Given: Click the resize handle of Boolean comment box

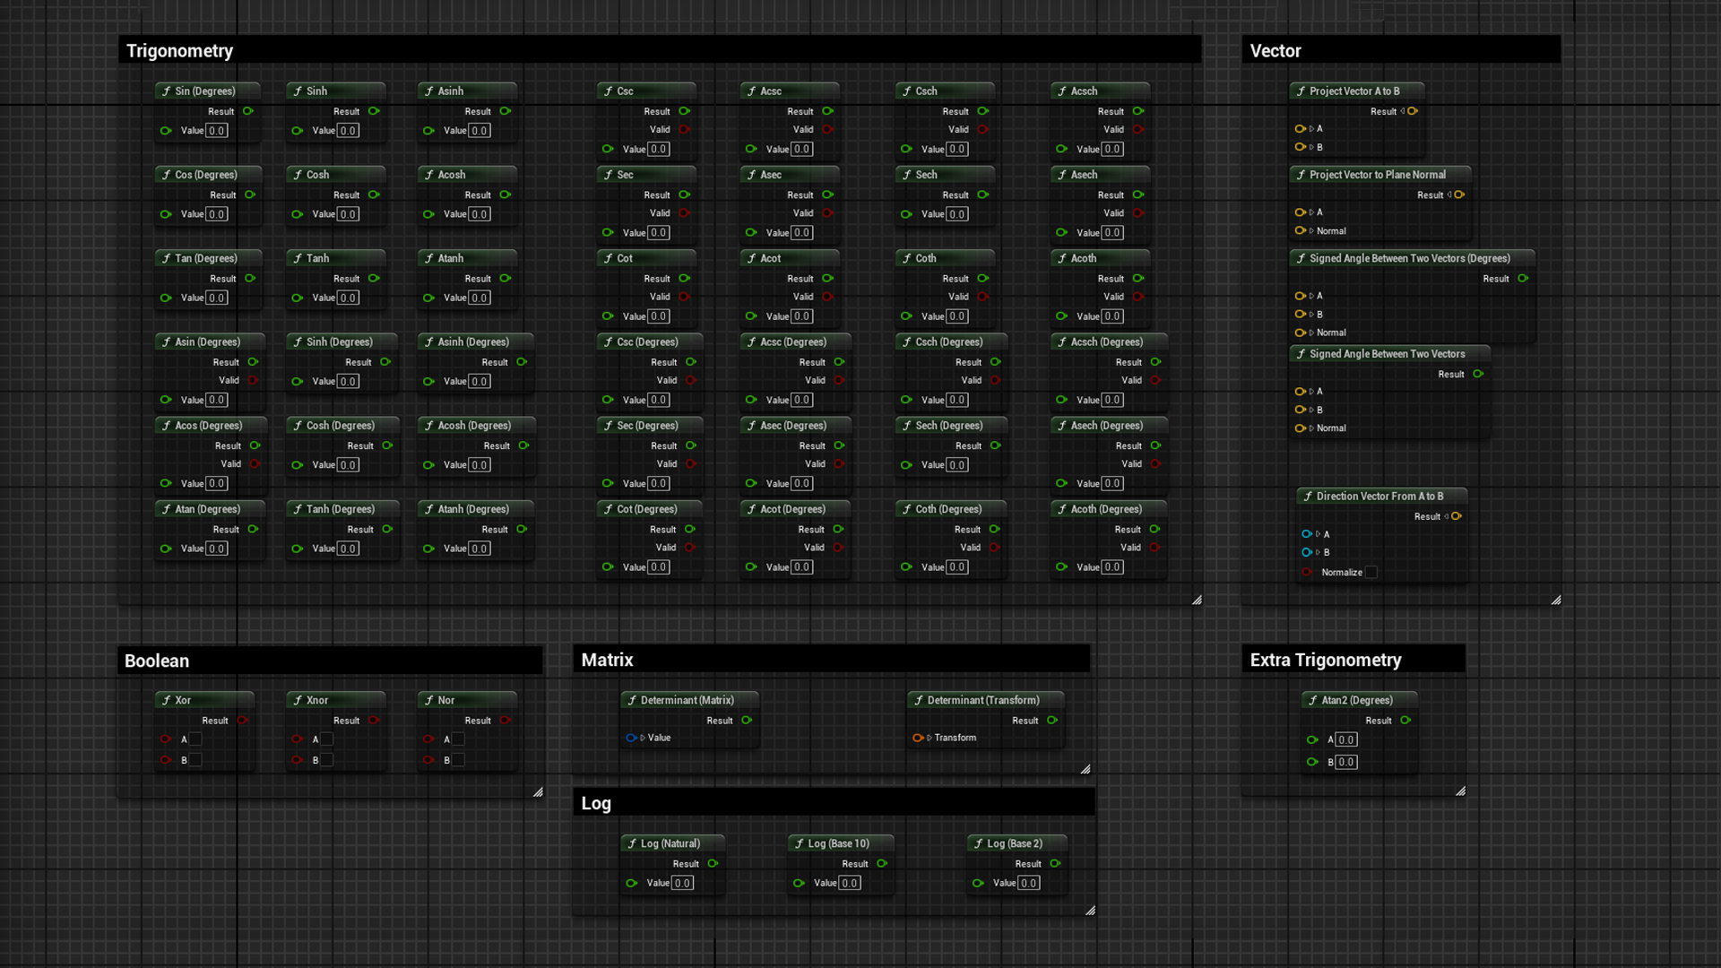Looking at the screenshot, I should click(x=538, y=791).
